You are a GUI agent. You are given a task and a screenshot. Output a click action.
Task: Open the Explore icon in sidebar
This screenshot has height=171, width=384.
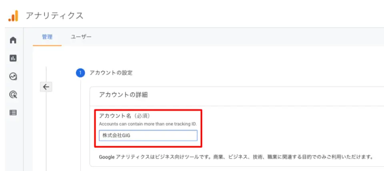click(13, 76)
